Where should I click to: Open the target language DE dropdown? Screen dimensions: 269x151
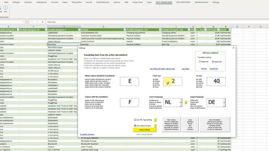224,102
